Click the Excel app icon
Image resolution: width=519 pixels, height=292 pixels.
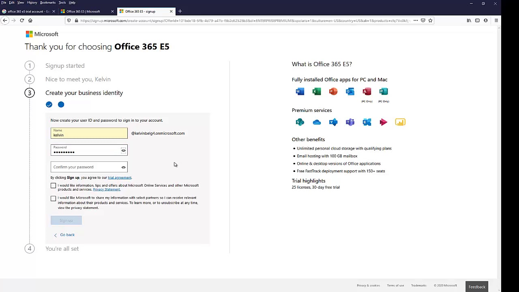pos(317,92)
